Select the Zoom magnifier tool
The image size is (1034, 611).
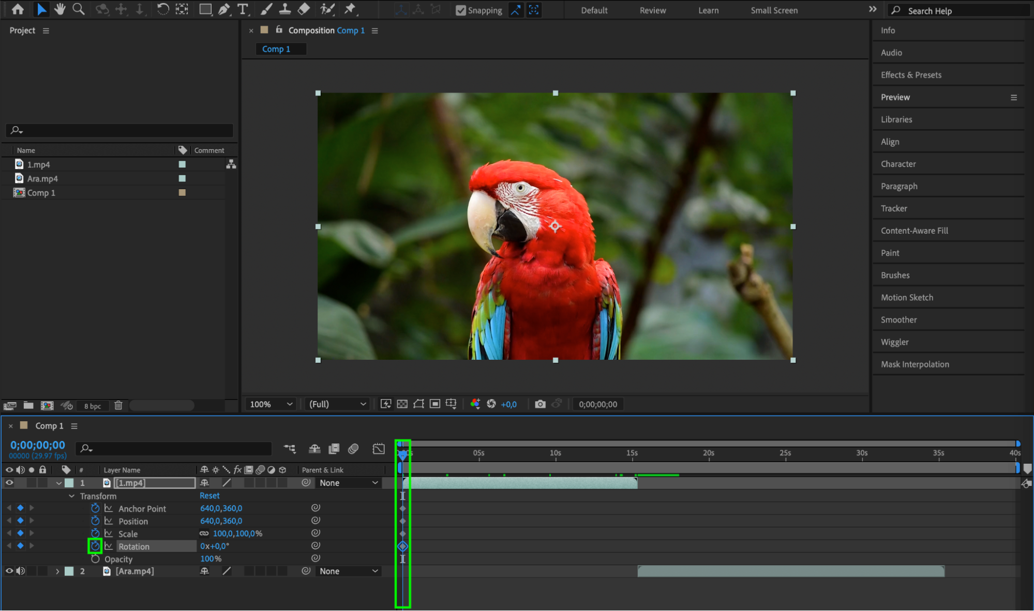pyautogui.click(x=79, y=9)
